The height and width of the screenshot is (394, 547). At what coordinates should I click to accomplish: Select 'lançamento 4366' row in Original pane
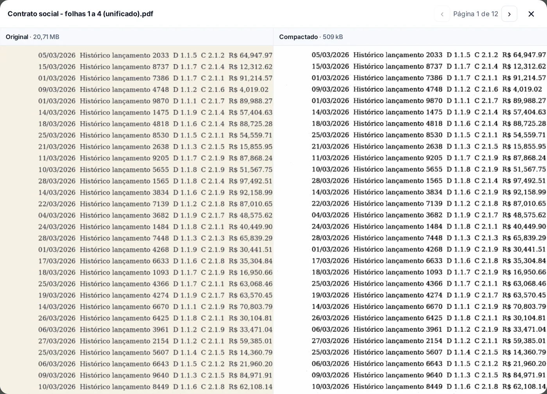[156, 284]
